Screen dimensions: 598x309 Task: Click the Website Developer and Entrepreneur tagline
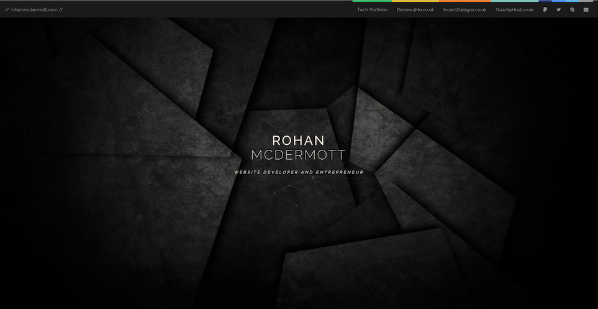tap(299, 172)
